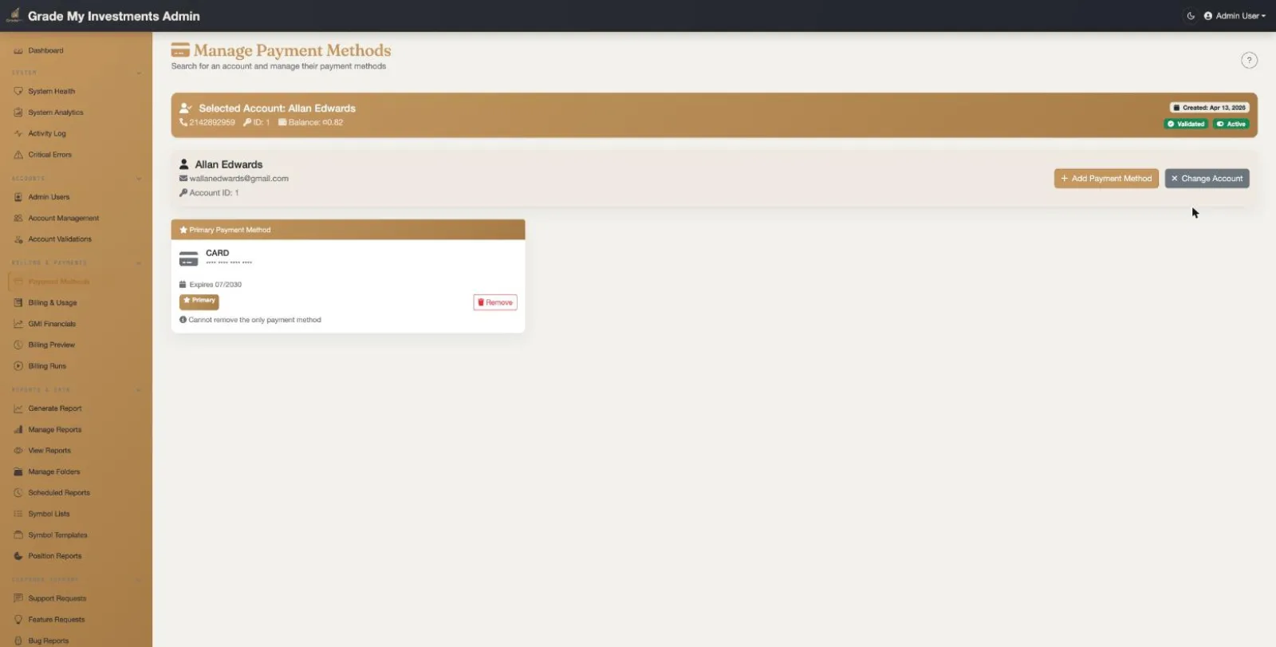Click the ID: 1 key text in banner
The image size is (1276, 647).
coord(262,123)
